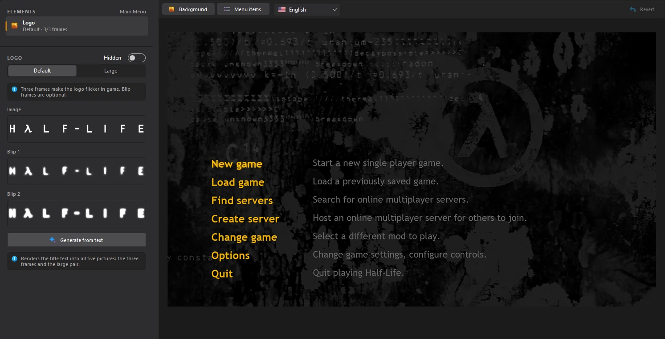The width and height of the screenshot is (665, 339).
Task: Click the sparkle icon on Generate from text
Action: click(x=53, y=240)
